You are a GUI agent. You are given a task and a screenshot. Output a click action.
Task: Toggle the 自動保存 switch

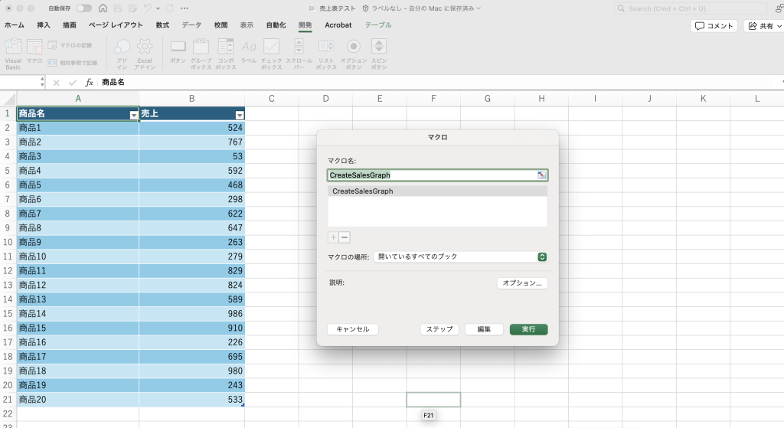[x=83, y=8]
